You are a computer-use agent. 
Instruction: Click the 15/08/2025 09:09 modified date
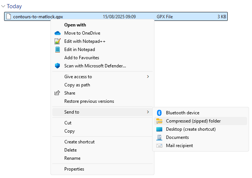[x=119, y=17]
